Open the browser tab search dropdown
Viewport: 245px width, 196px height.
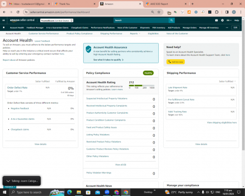click(x=3, y=4)
